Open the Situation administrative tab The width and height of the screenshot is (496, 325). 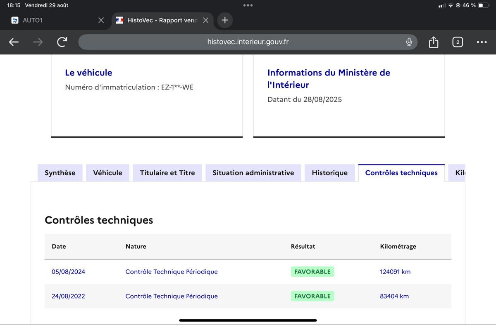253,173
